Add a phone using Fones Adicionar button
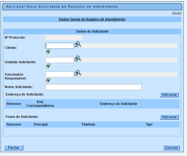Image resolution: width=187 pixels, height=156 pixels. click(x=169, y=117)
